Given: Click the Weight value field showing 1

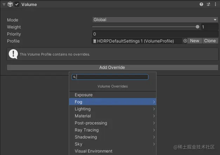Looking at the screenshot, I should (x=209, y=27).
